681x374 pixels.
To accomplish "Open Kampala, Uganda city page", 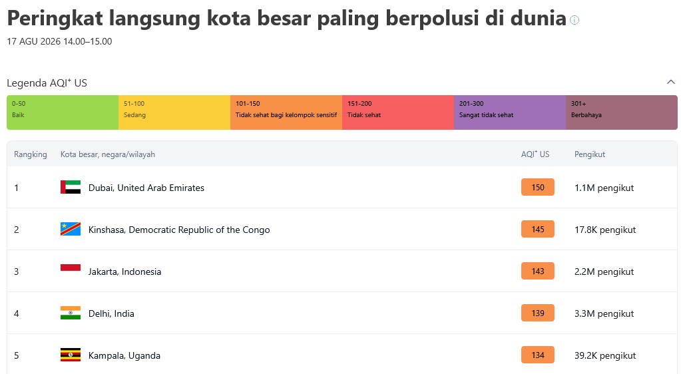I will [x=124, y=355].
